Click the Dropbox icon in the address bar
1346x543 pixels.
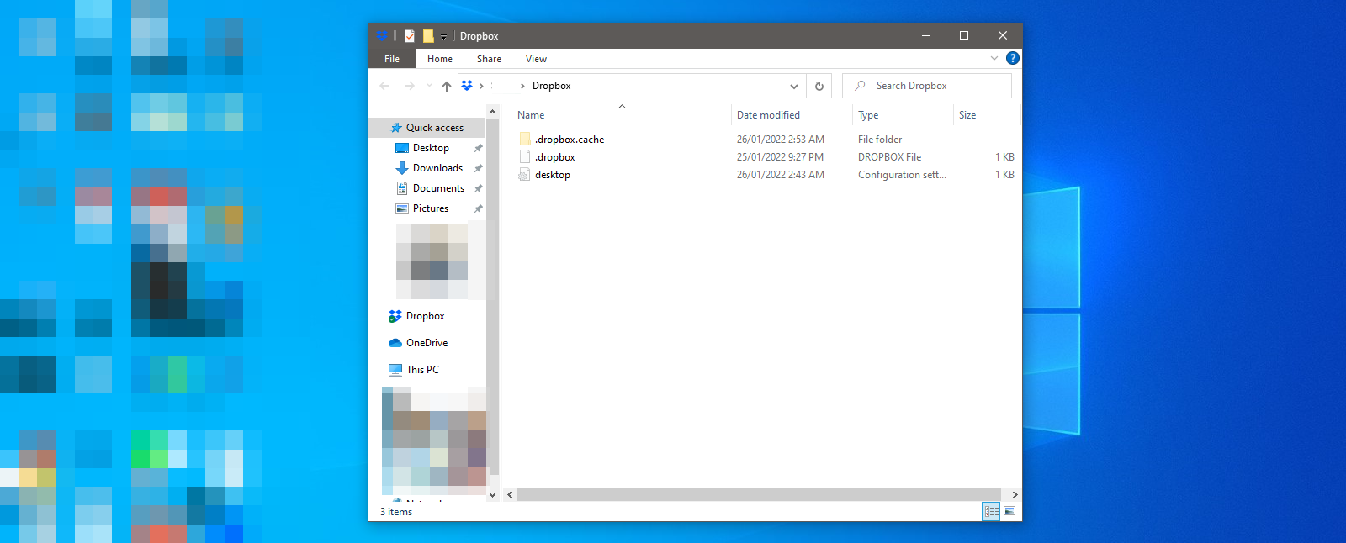[x=467, y=86]
